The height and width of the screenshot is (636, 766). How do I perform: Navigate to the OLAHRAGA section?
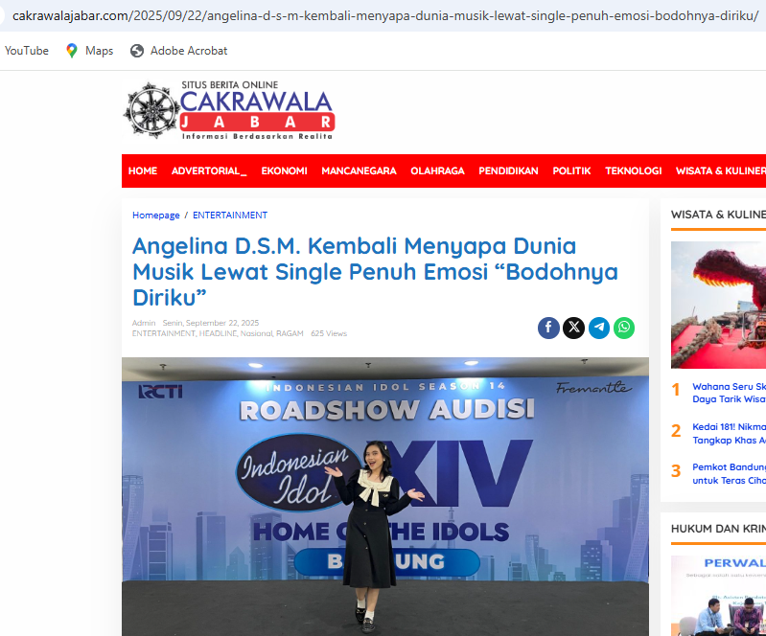coord(437,171)
